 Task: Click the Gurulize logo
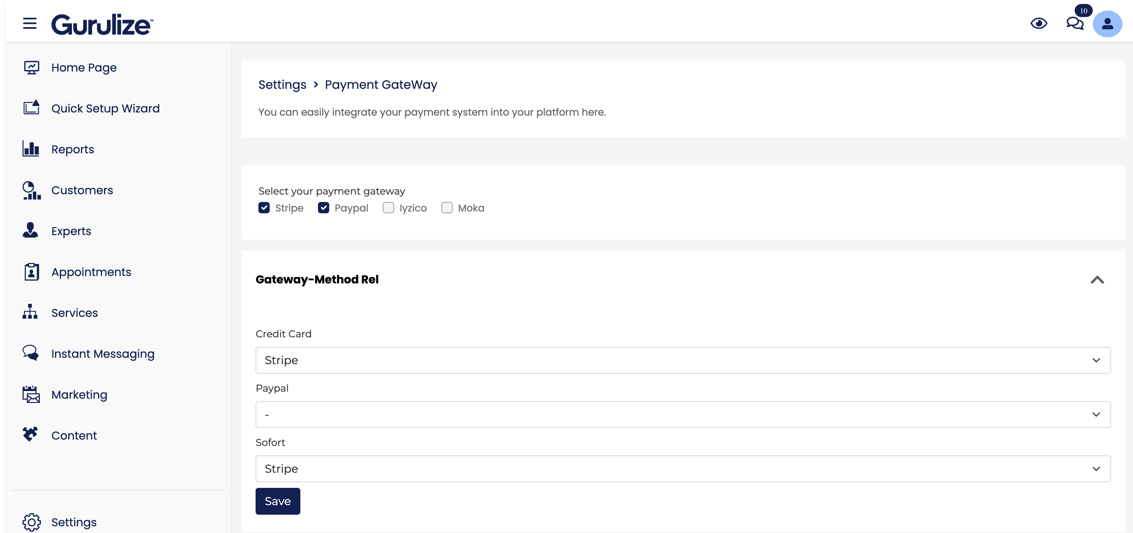(102, 25)
